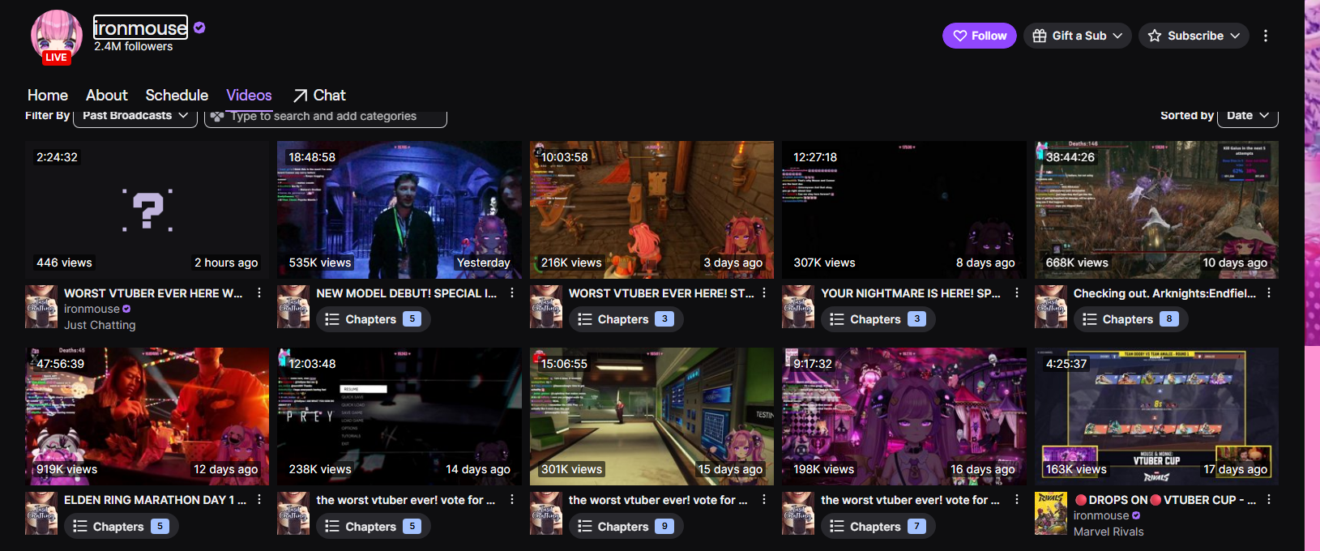1320x551 pixels.
Task: Click Marvel Rivals game icon beside VTUBER CUP
Action: click(x=1051, y=513)
